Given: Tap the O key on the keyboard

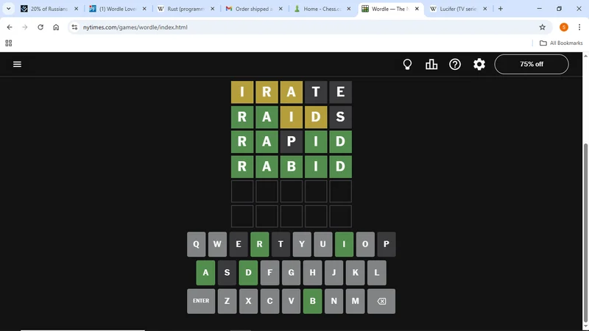Looking at the screenshot, I should click(x=365, y=244).
